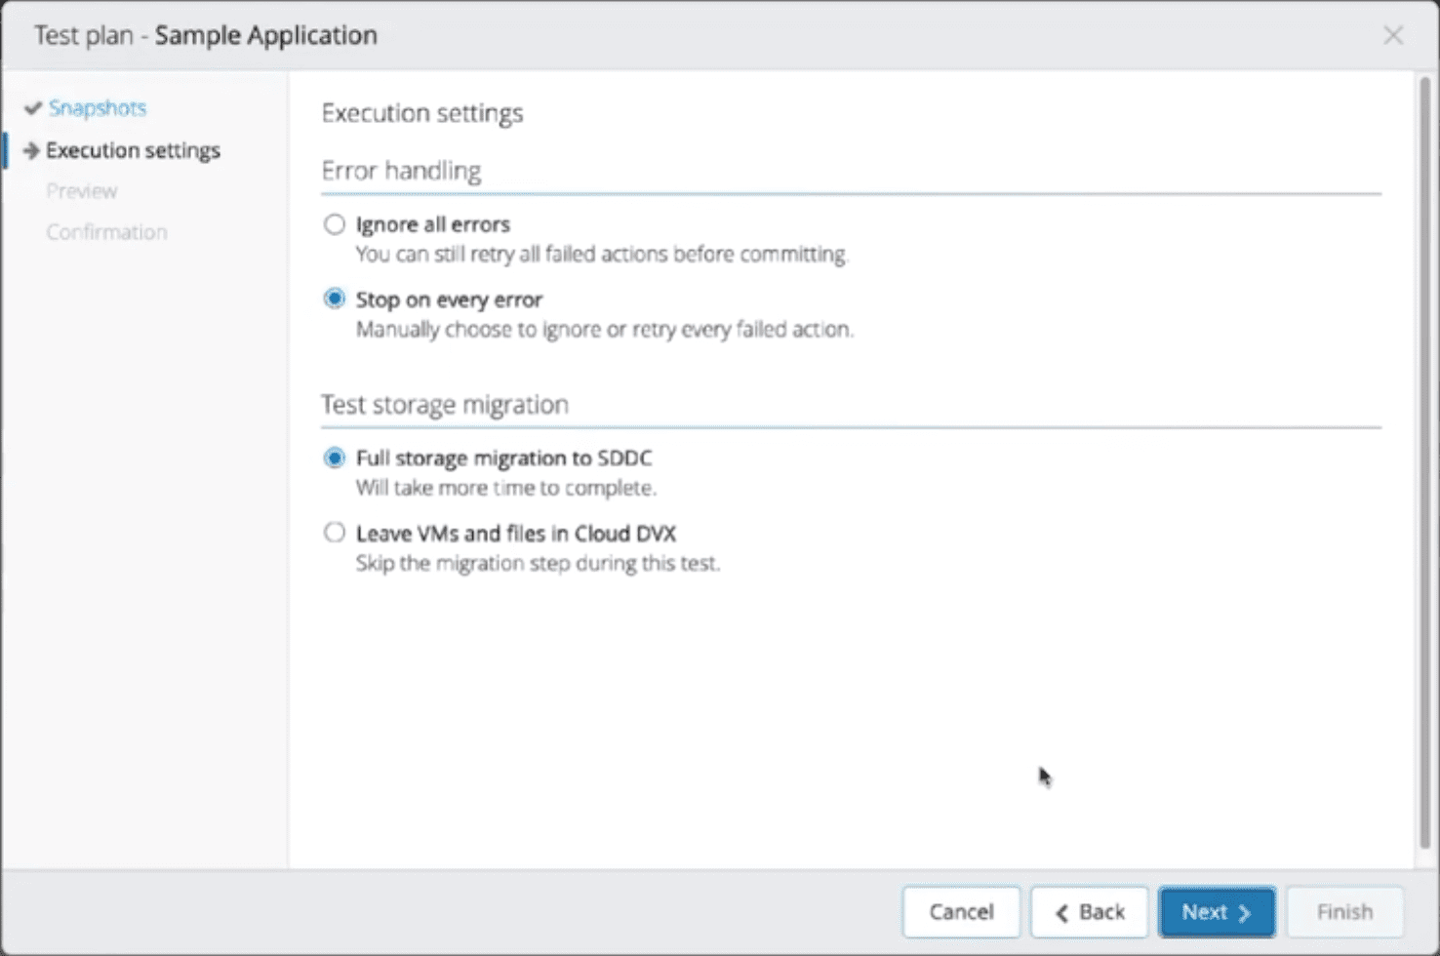This screenshot has width=1440, height=956.
Task: Click the right chevron on Next button
Action: (1245, 912)
